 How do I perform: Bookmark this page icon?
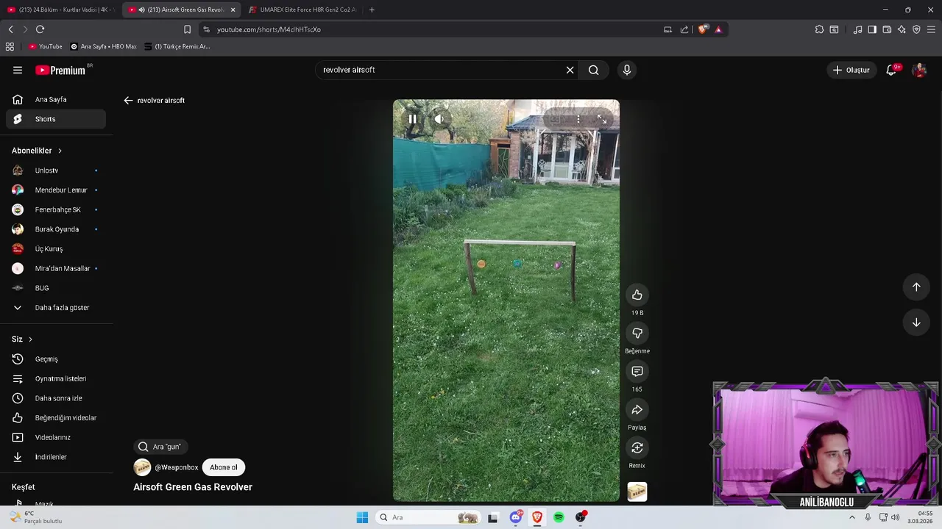[x=187, y=29]
